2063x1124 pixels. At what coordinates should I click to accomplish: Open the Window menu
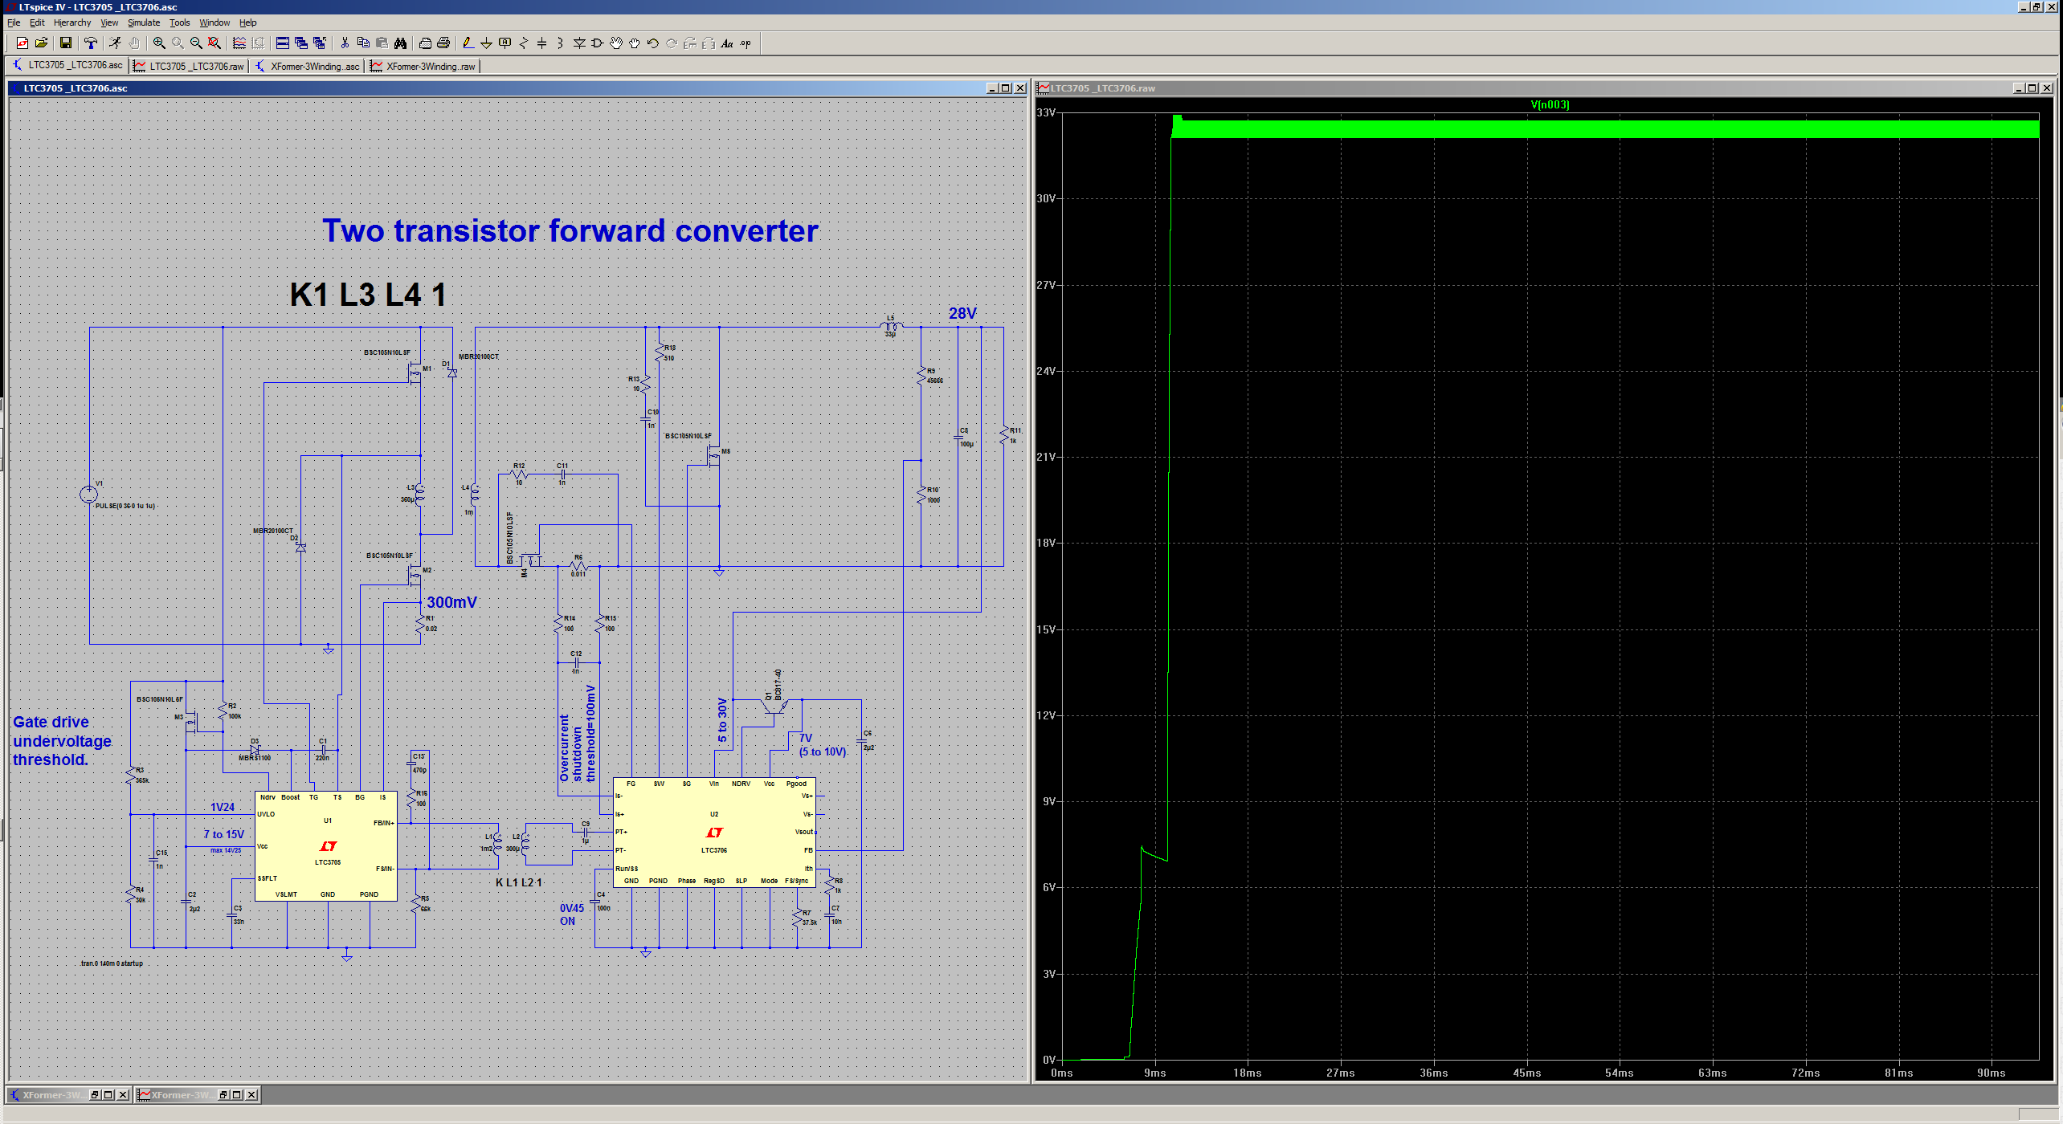tap(214, 22)
